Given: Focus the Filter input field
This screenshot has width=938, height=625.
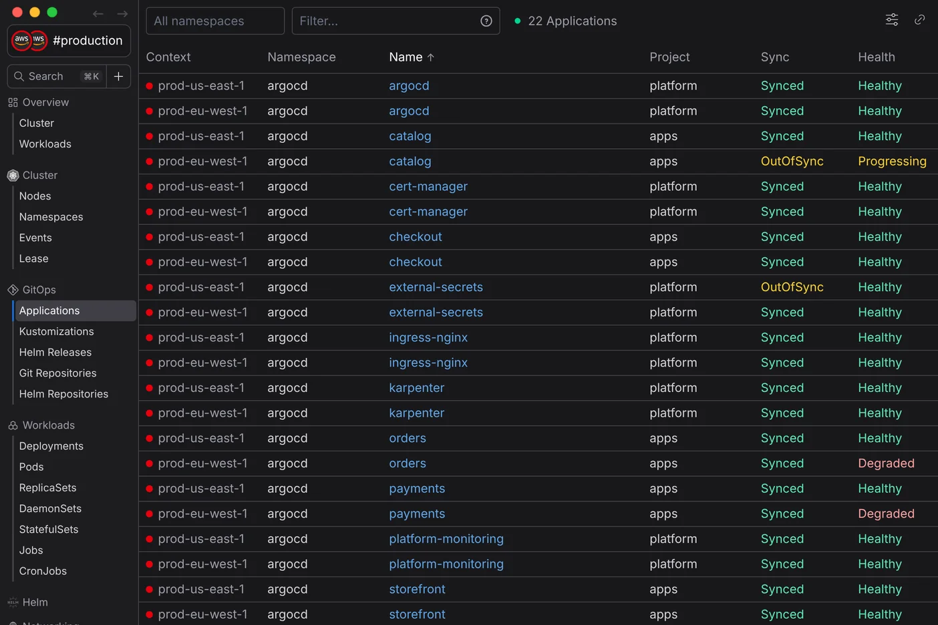Looking at the screenshot, I should [x=396, y=21].
